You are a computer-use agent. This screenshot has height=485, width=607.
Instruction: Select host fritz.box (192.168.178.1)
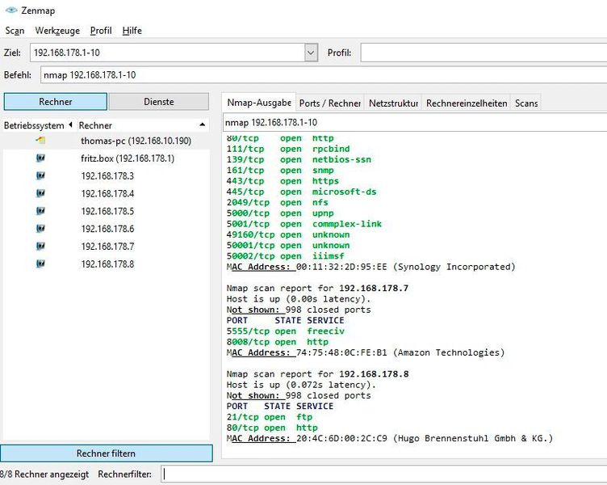pyautogui.click(x=128, y=158)
